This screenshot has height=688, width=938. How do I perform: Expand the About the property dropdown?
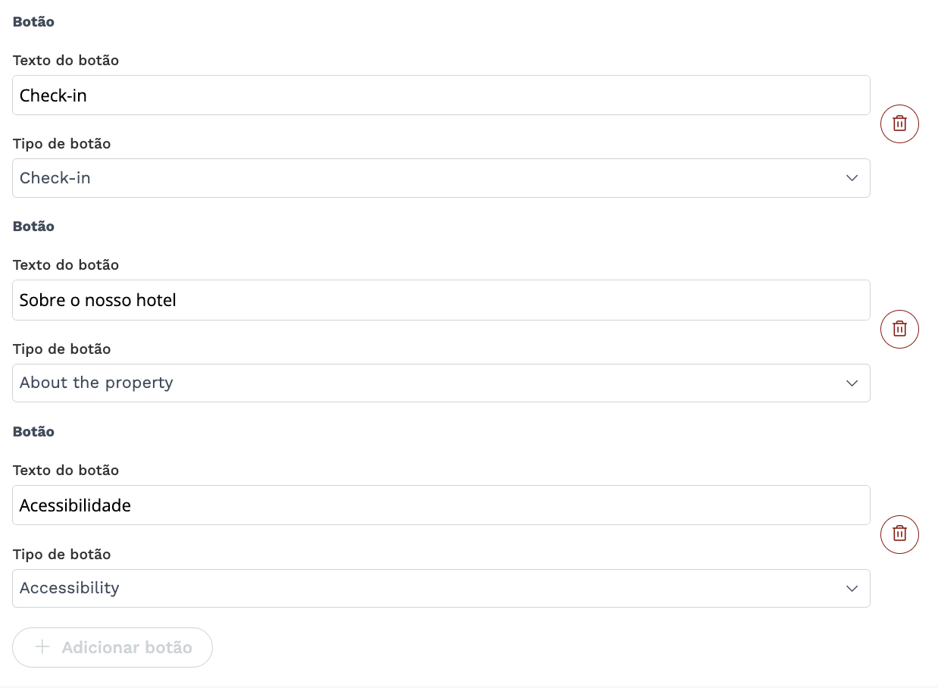coord(441,383)
